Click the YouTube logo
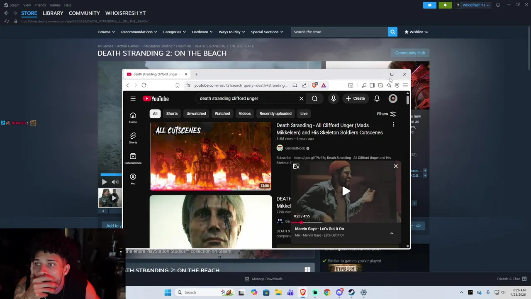 (156, 98)
